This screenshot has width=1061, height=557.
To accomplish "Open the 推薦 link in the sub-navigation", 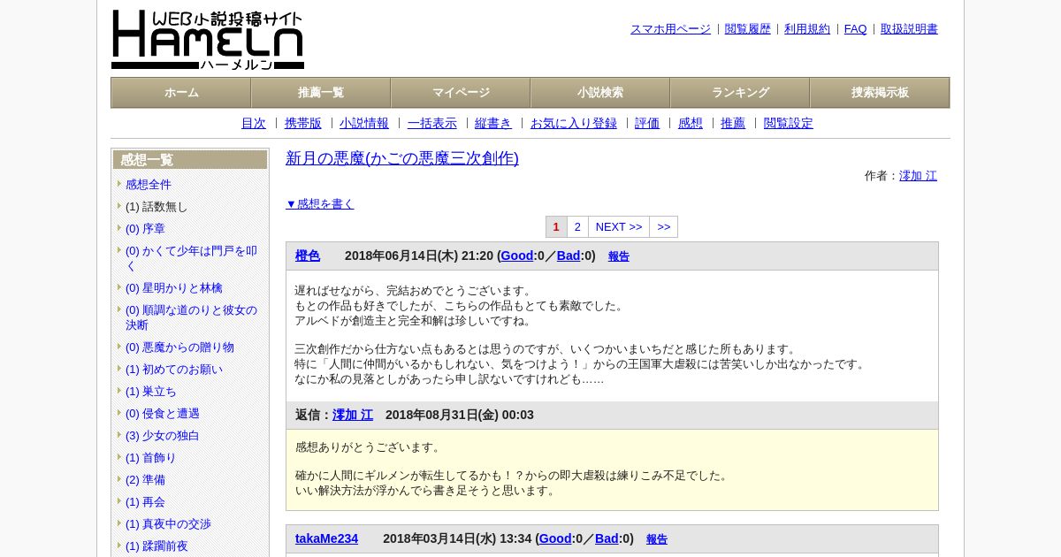I will click(x=733, y=124).
